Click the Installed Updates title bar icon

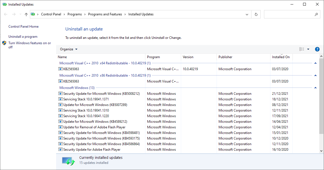tap(4, 4)
